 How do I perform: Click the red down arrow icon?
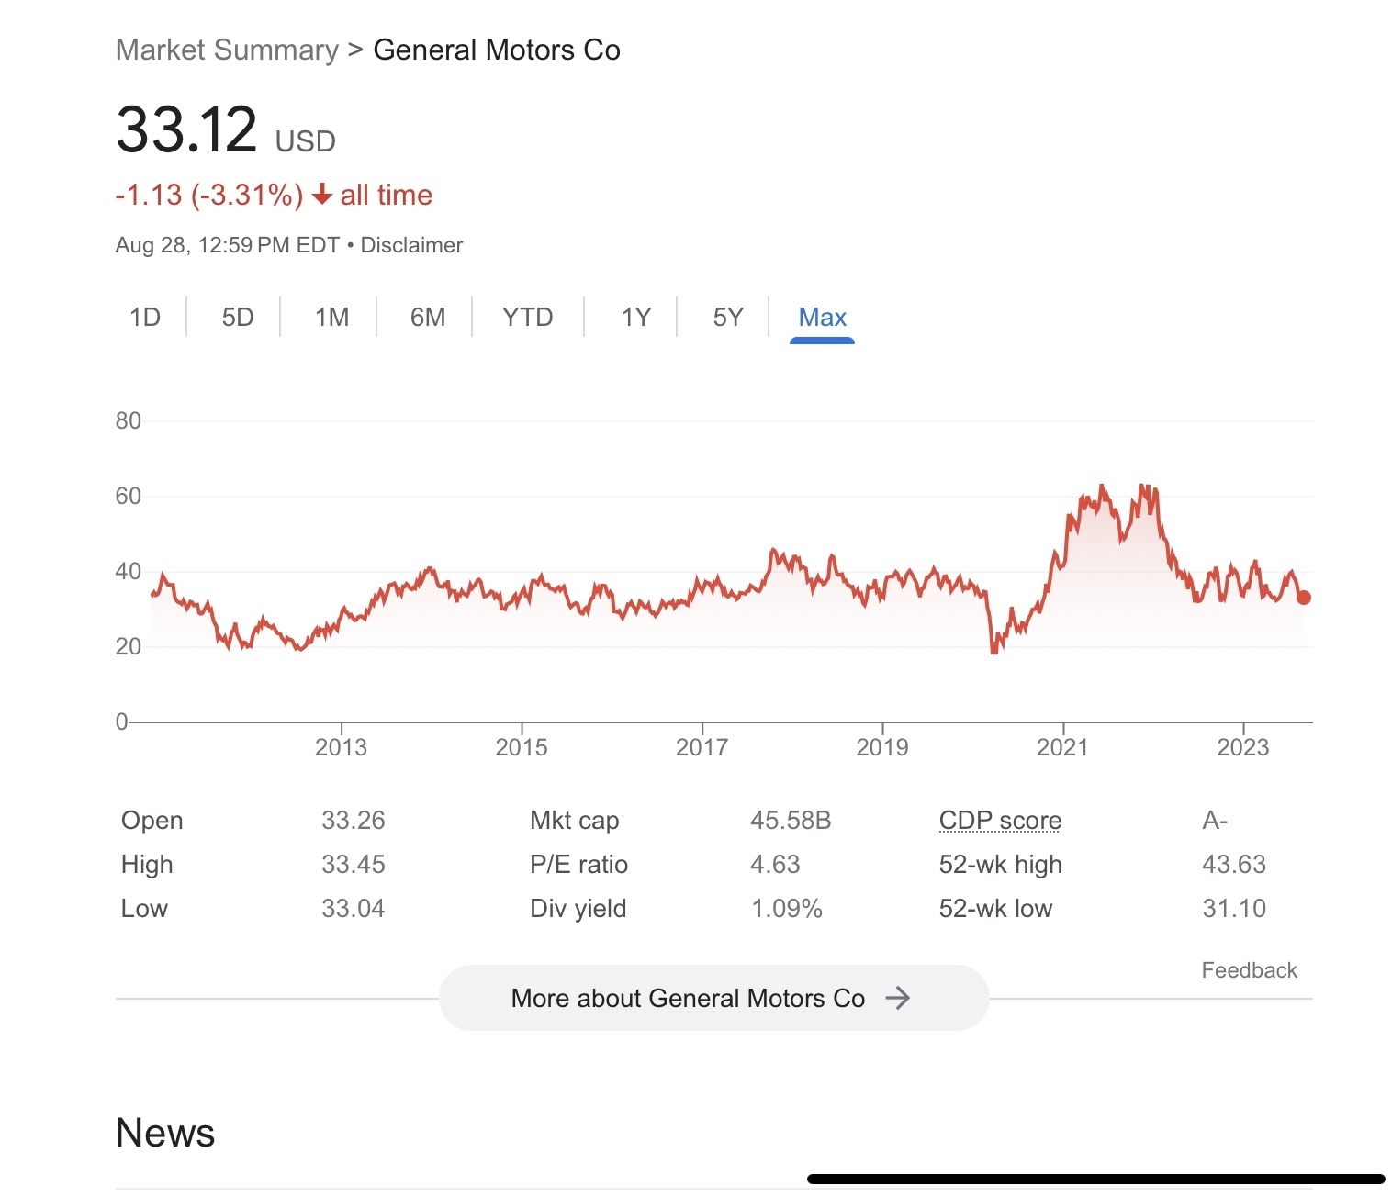pos(321,195)
